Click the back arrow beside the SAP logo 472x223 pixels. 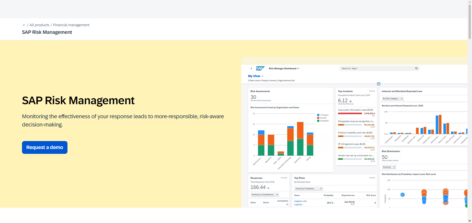point(251,68)
